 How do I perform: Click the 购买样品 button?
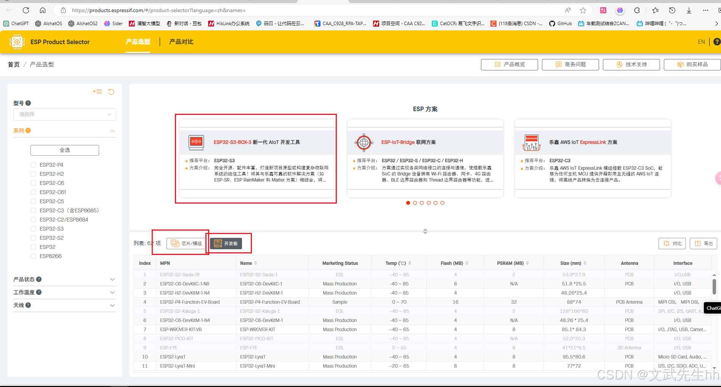coord(692,65)
